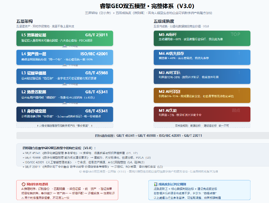The height and width of the screenshot is (203, 269).
Task: Click the 核心信息统一率100% description in L4
Action: (57, 59)
